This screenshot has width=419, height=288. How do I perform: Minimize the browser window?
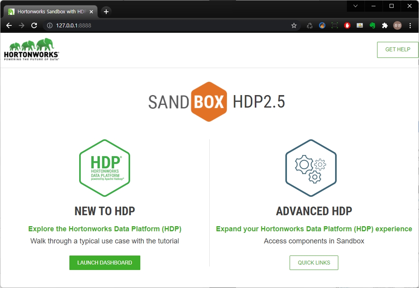[x=374, y=6]
